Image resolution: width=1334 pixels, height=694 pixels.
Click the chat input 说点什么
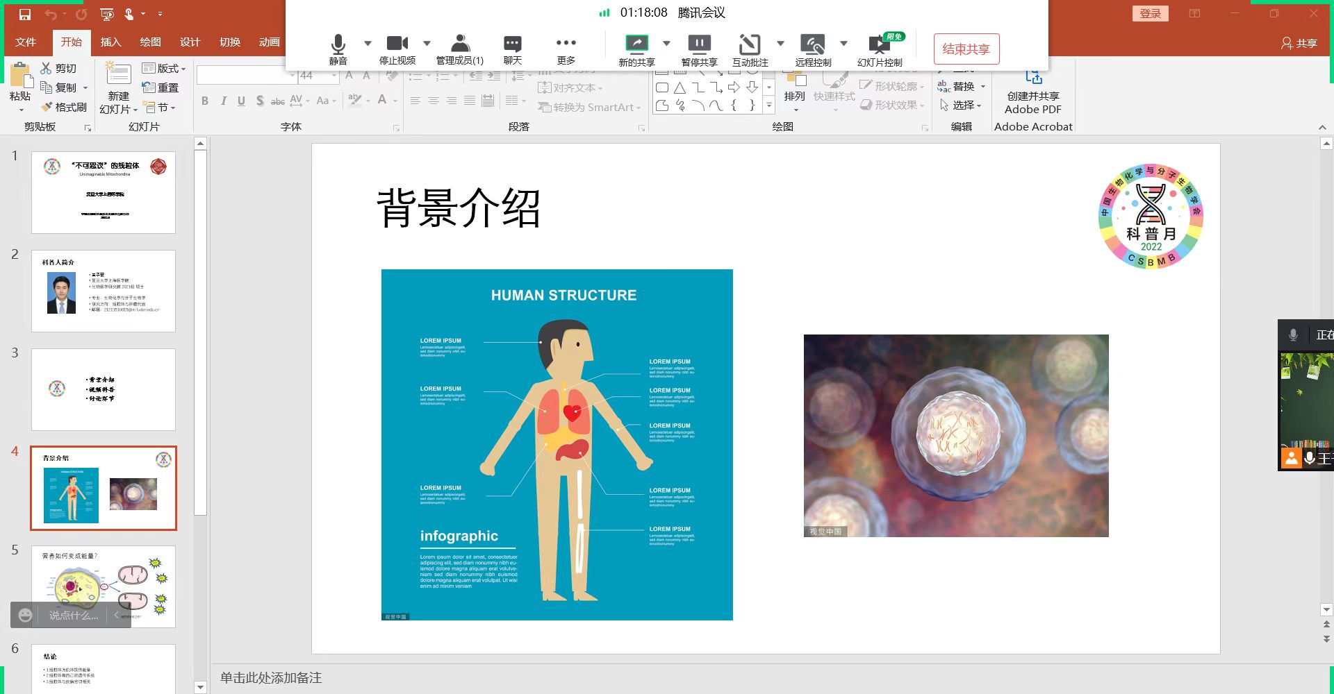tap(74, 615)
